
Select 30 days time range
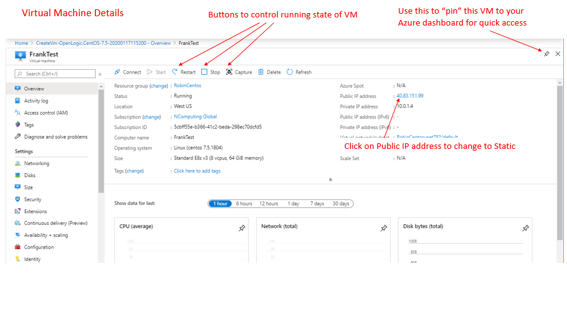pos(341,204)
